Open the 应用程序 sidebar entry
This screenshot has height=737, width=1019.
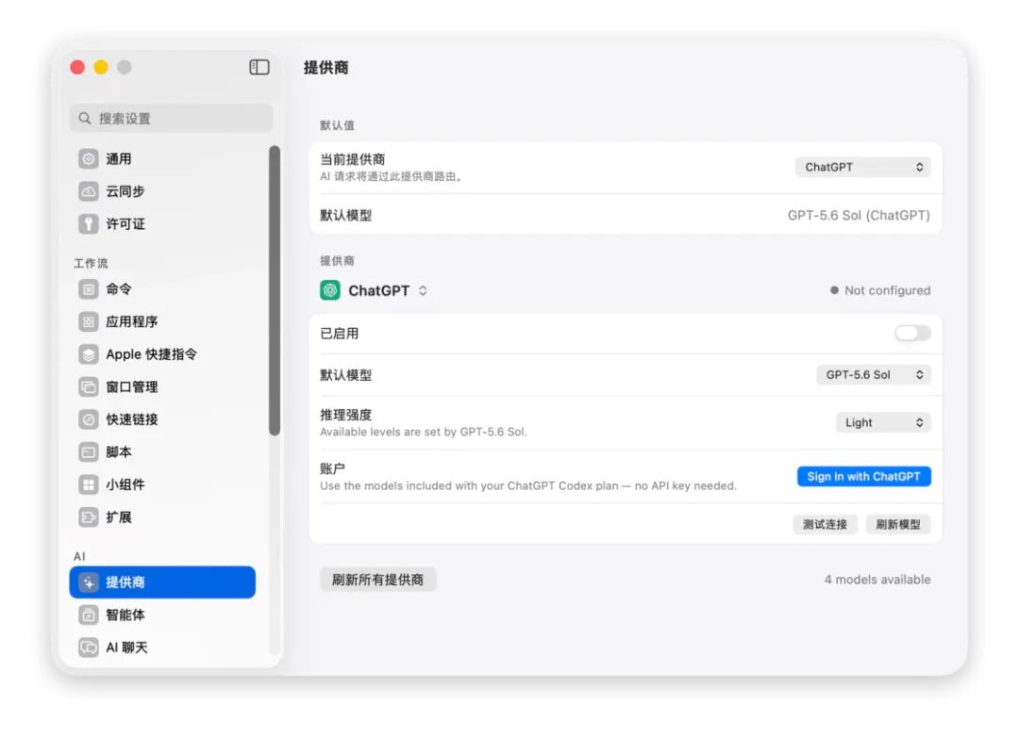pyautogui.click(x=162, y=321)
